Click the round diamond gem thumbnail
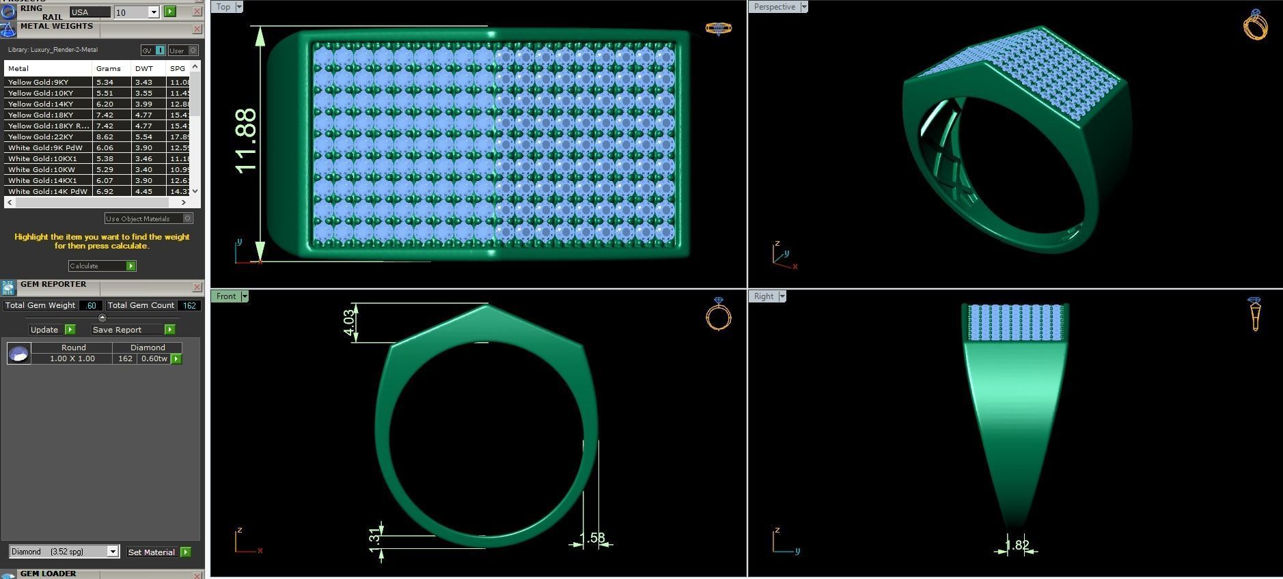This screenshot has width=1283, height=579. tap(18, 353)
